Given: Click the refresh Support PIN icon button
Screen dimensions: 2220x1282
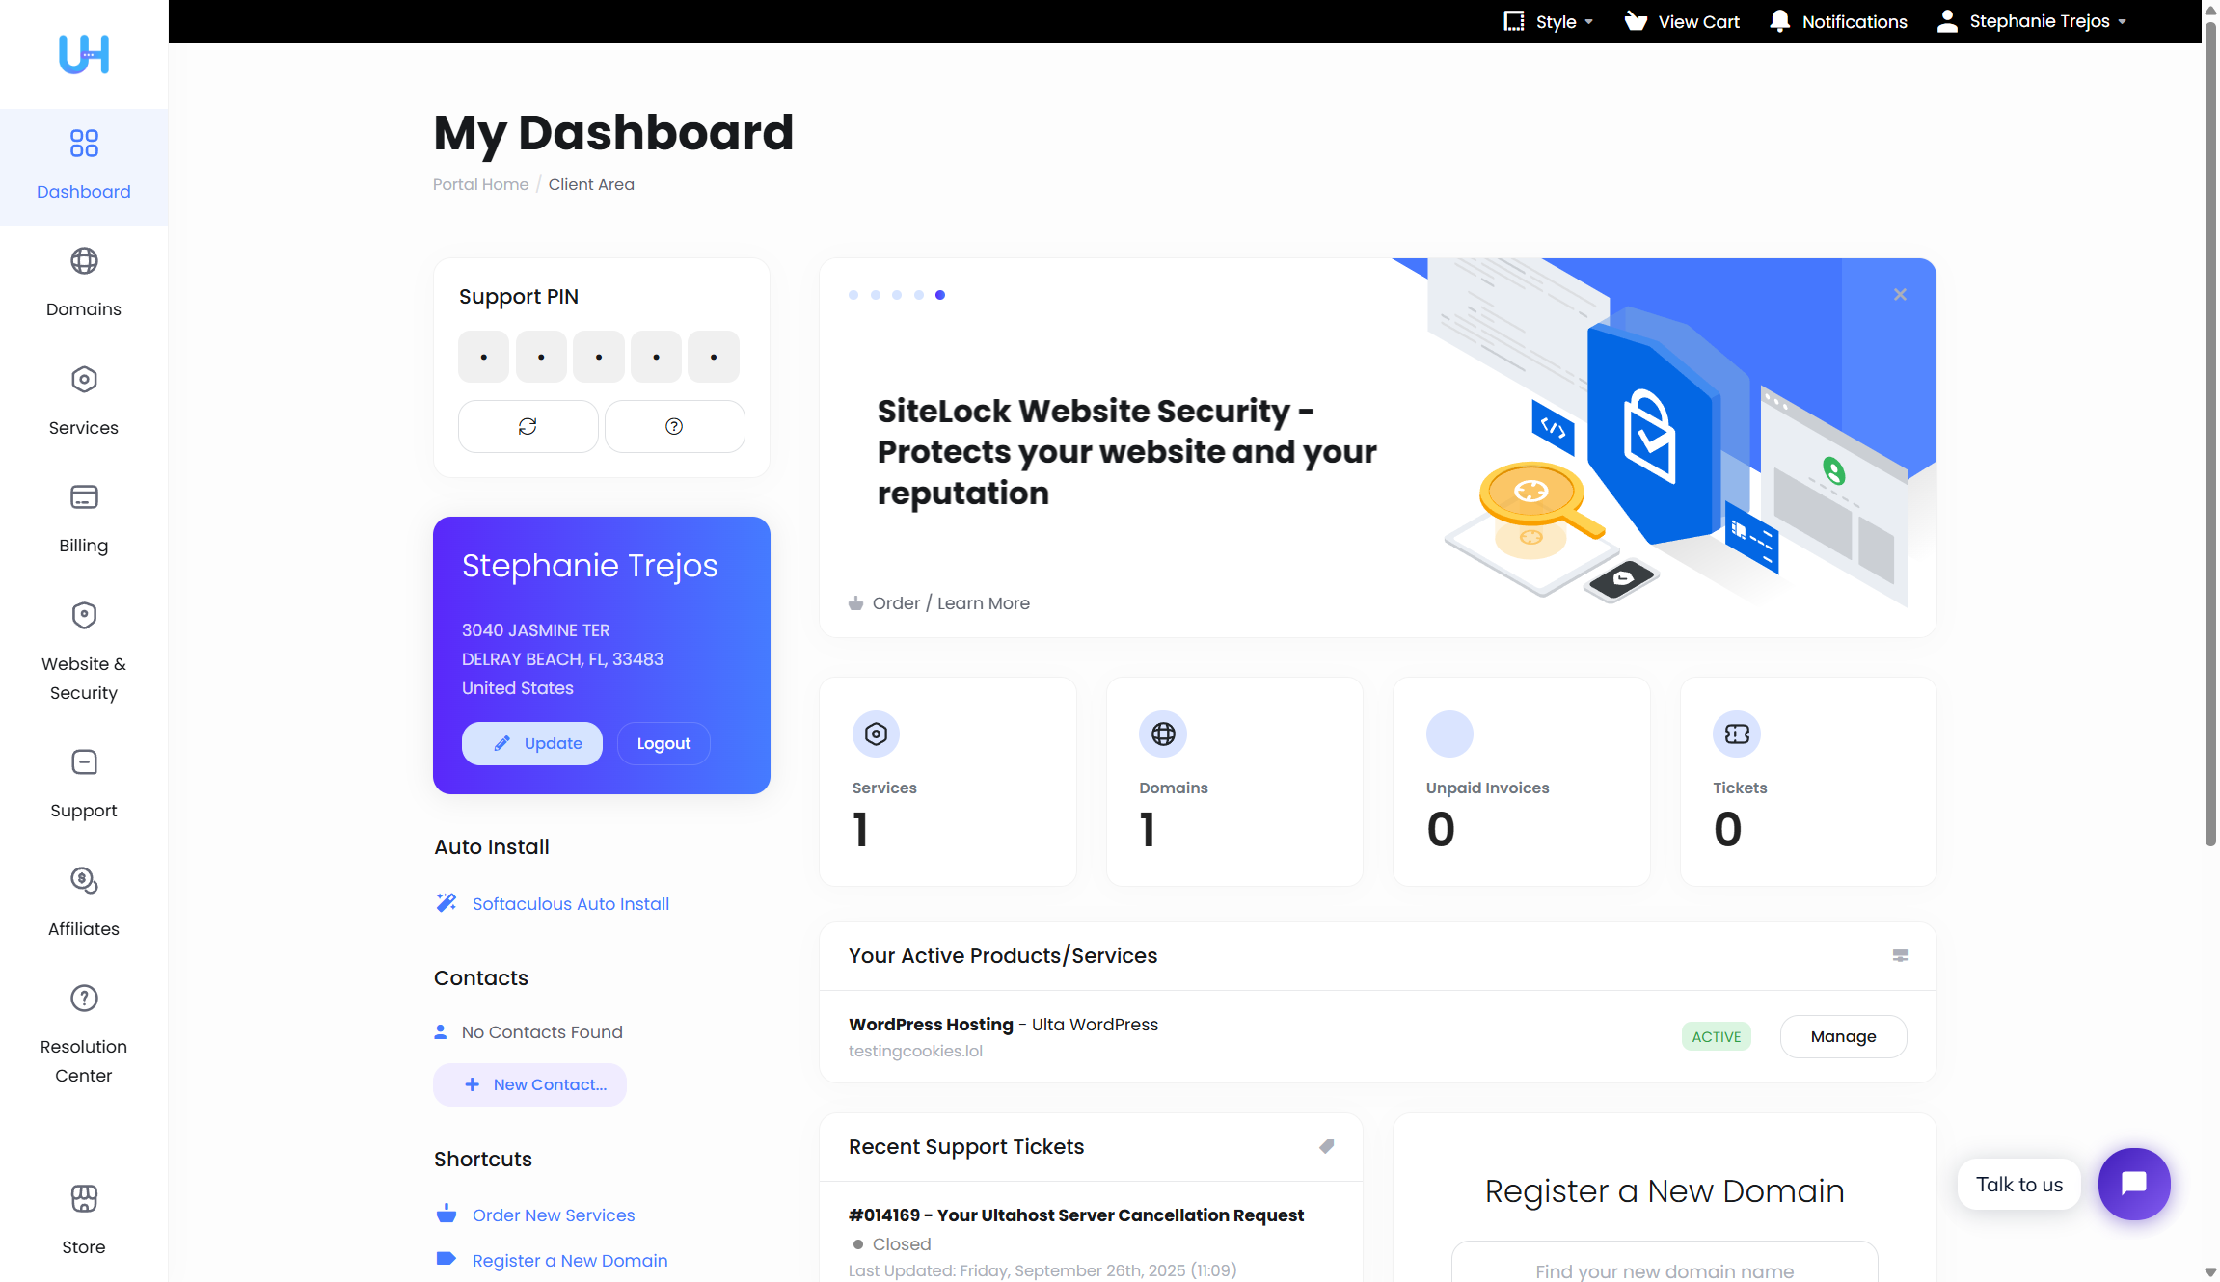Looking at the screenshot, I should [x=528, y=426].
